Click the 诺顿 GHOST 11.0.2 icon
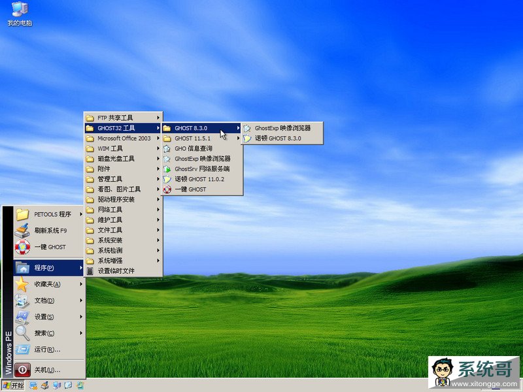The image size is (523, 392). pos(167,179)
